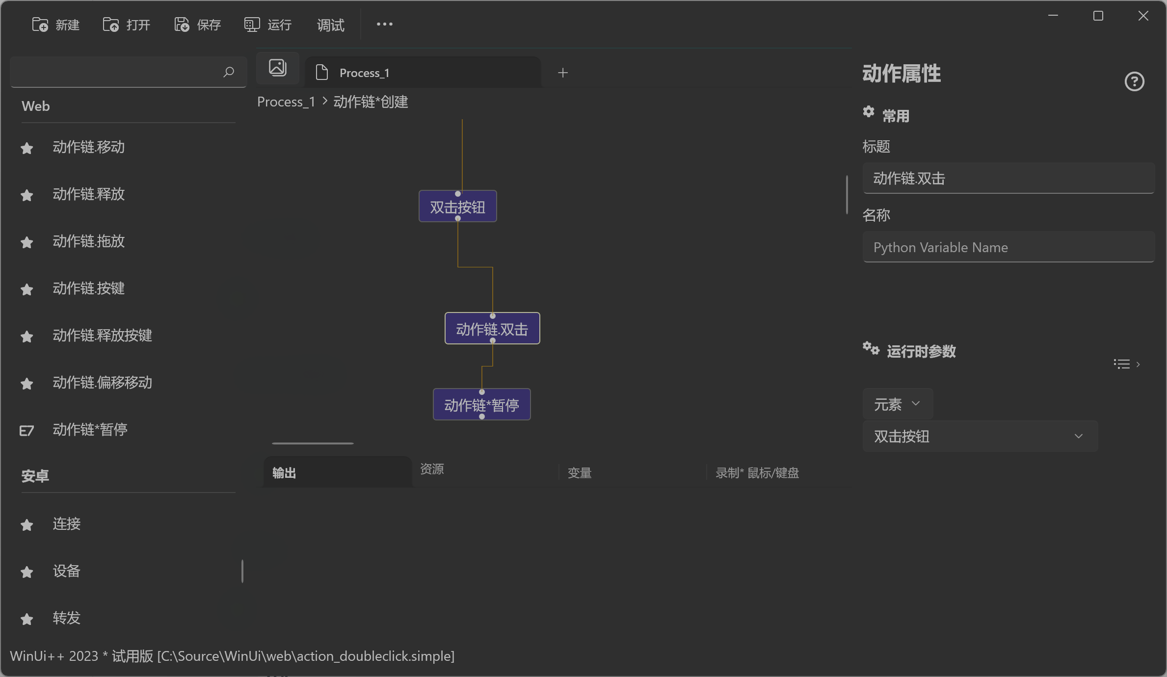Switch to the 资源 tab

432,469
